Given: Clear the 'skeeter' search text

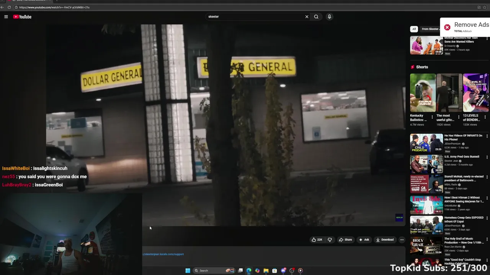Looking at the screenshot, I should (x=307, y=17).
